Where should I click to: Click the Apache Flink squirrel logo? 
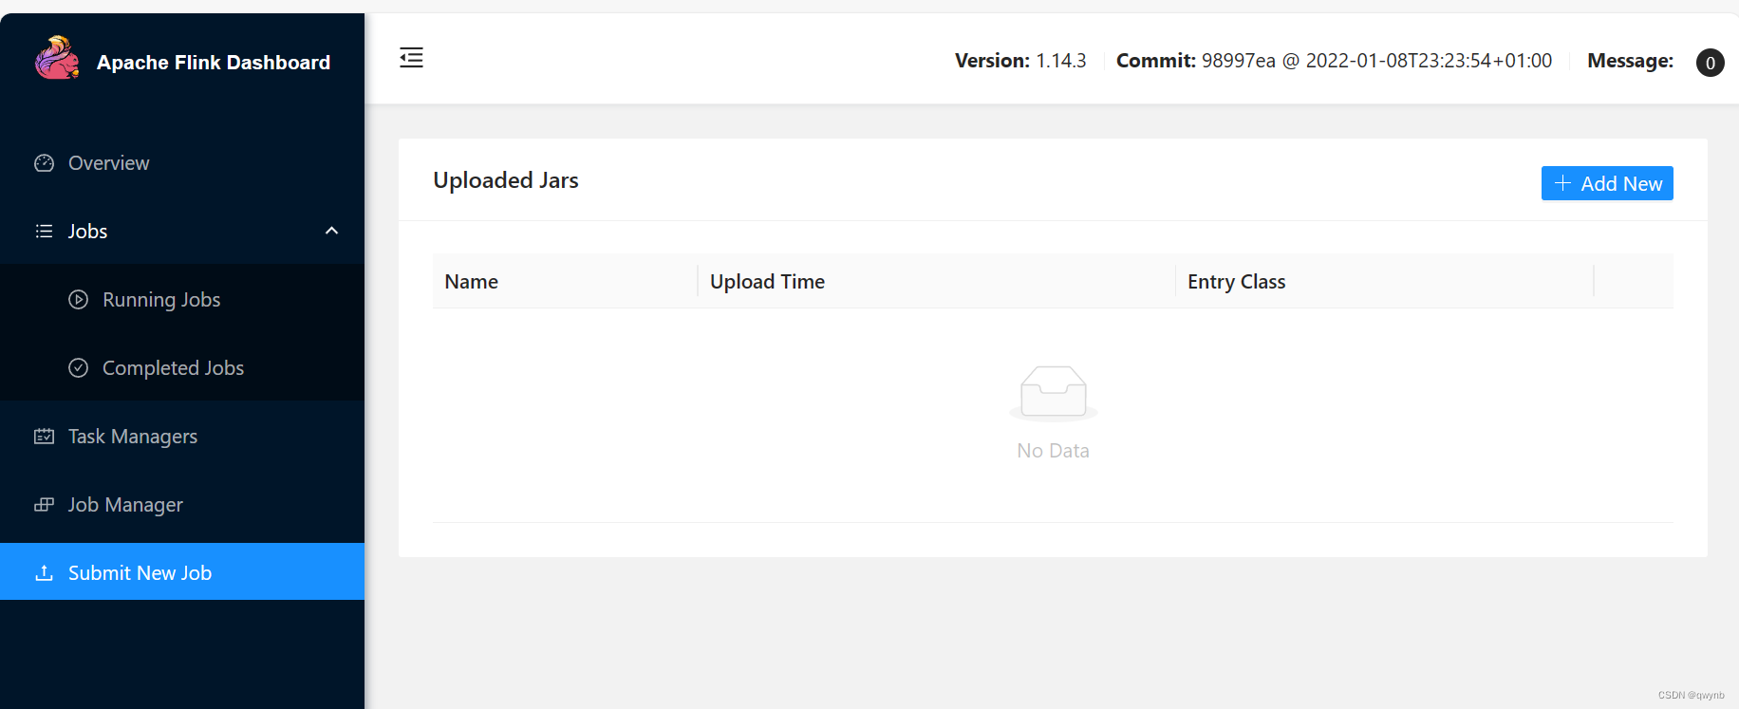(x=57, y=59)
